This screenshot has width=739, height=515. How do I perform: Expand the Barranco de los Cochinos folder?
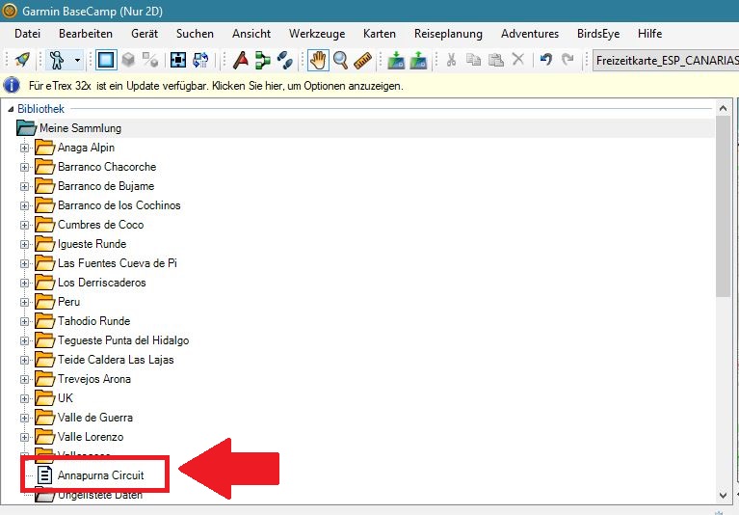tap(24, 206)
